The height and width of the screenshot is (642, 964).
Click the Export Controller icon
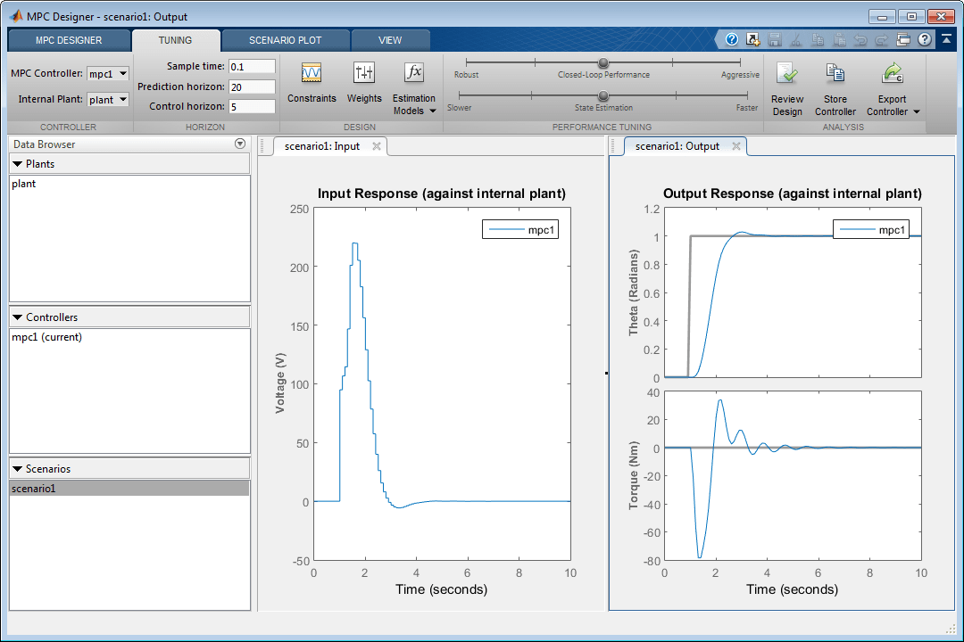(891, 74)
